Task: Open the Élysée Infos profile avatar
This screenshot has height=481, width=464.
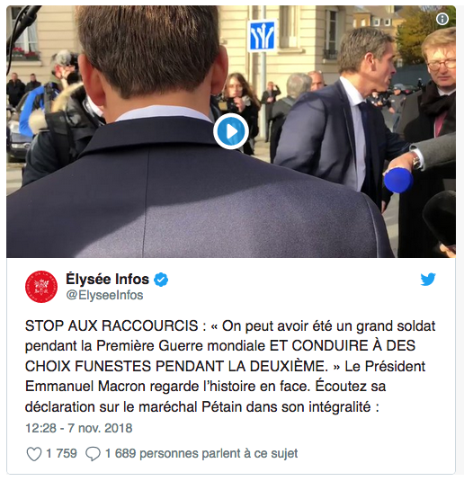Action: pos(41,287)
